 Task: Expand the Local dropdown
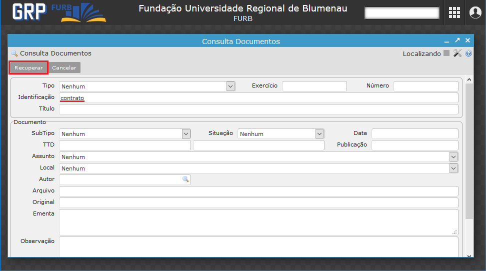point(453,168)
